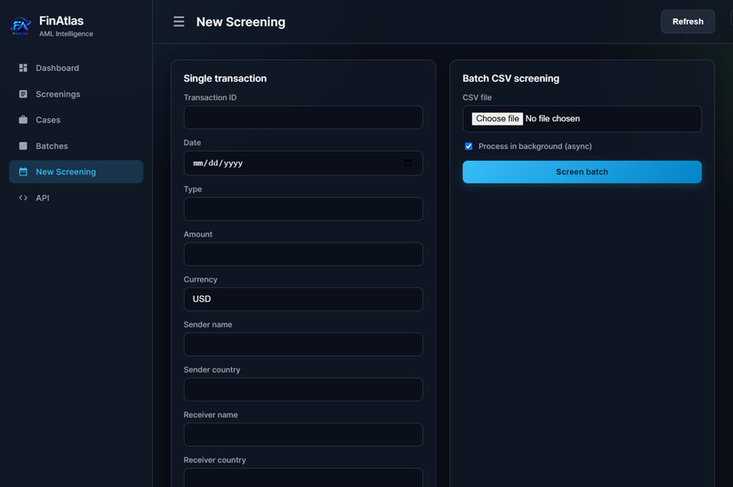The width and height of the screenshot is (733, 487).
Task: Focus the Transaction ID field
Action: (303, 117)
